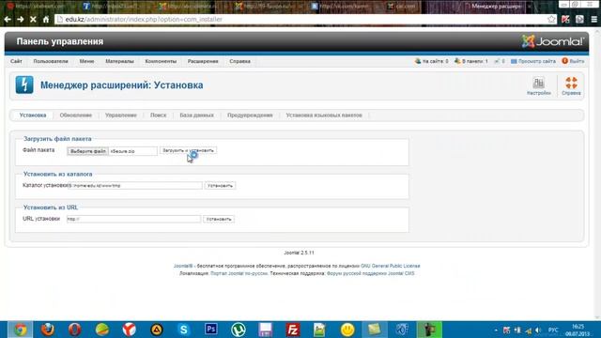Open the Материалы menu
601x338 pixels.
coord(119,61)
